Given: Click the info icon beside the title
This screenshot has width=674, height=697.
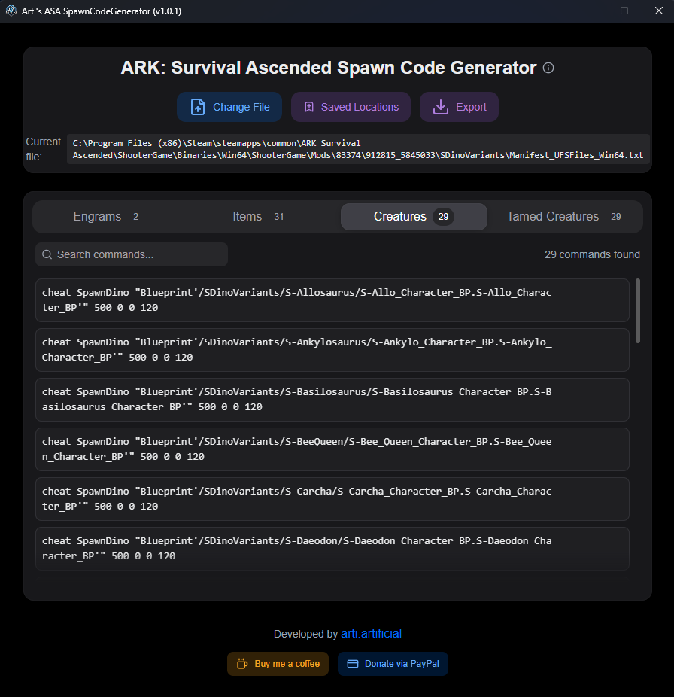Looking at the screenshot, I should 548,68.
